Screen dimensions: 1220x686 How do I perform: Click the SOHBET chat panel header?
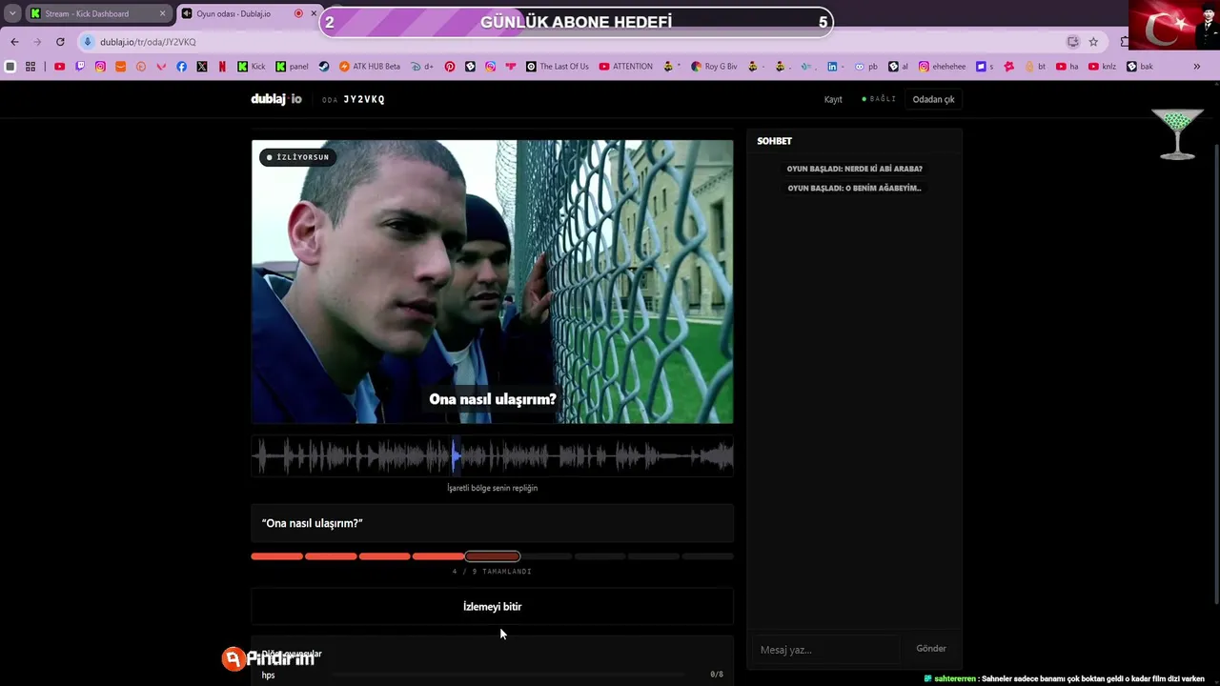click(x=775, y=141)
